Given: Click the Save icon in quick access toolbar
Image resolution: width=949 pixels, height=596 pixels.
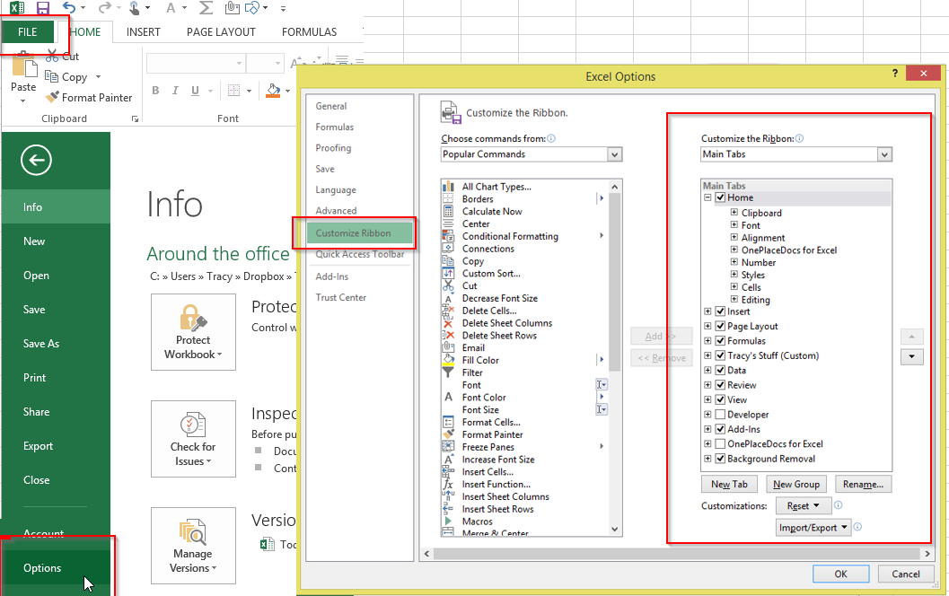Looking at the screenshot, I should click(x=42, y=8).
